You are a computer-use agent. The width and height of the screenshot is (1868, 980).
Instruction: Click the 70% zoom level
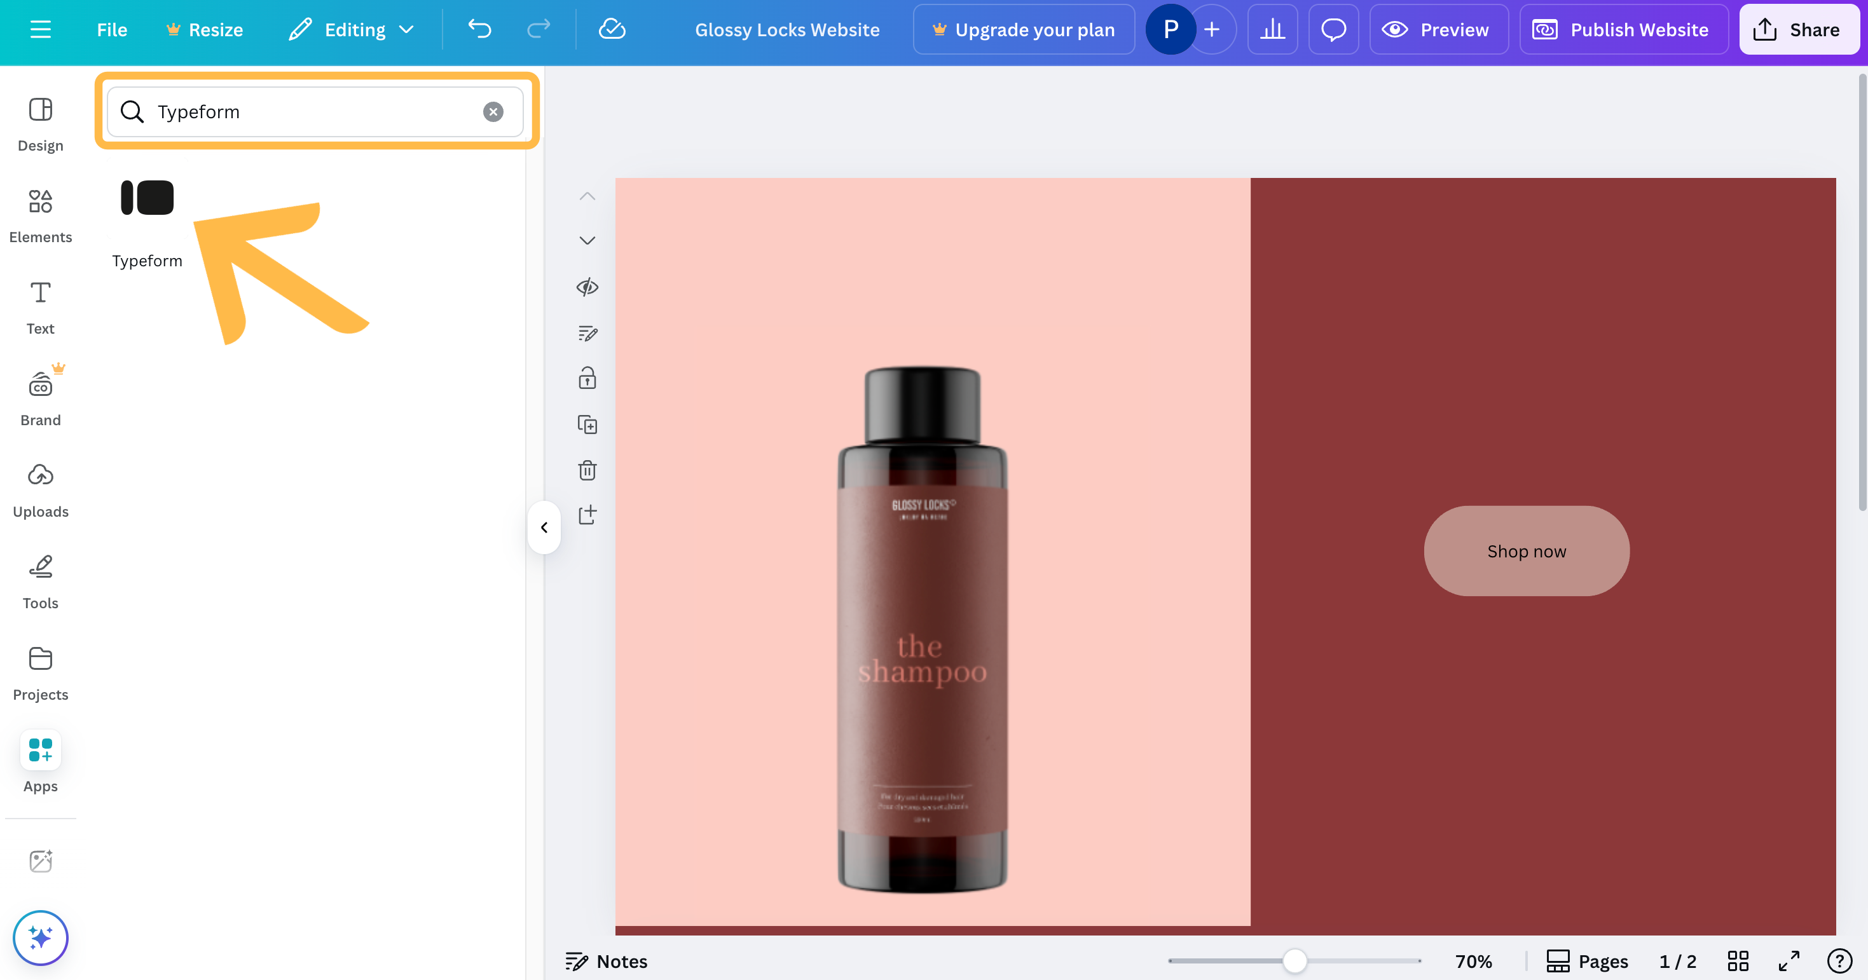[x=1474, y=961]
